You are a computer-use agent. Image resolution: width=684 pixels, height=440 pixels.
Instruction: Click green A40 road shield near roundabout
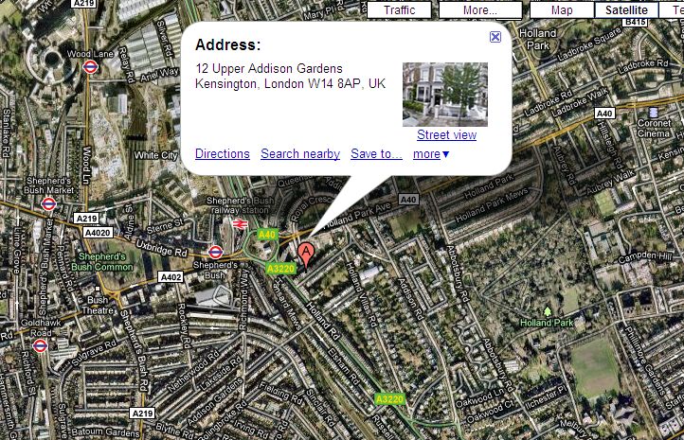point(267,235)
